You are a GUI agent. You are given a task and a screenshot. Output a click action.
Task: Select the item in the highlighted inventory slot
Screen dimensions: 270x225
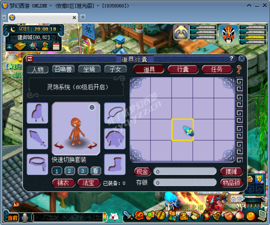182,130
